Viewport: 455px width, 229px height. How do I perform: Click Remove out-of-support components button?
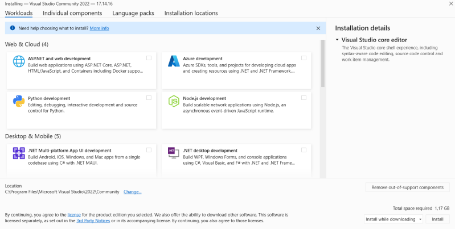[x=407, y=187]
